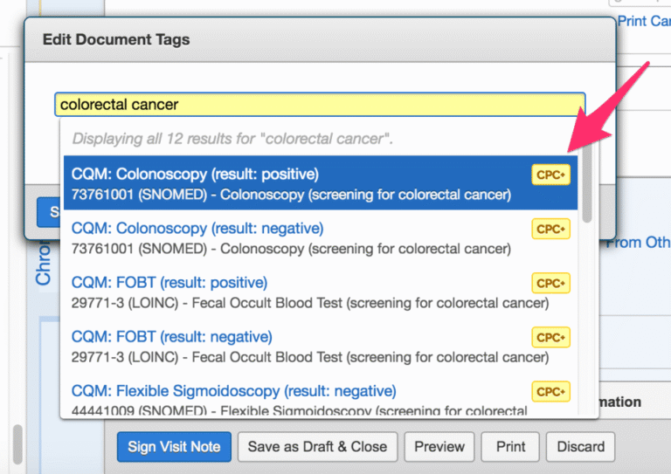The width and height of the screenshot is (671, 474).
Task: Click CPC+ badge on FOBT negative row
Action: 550,337
